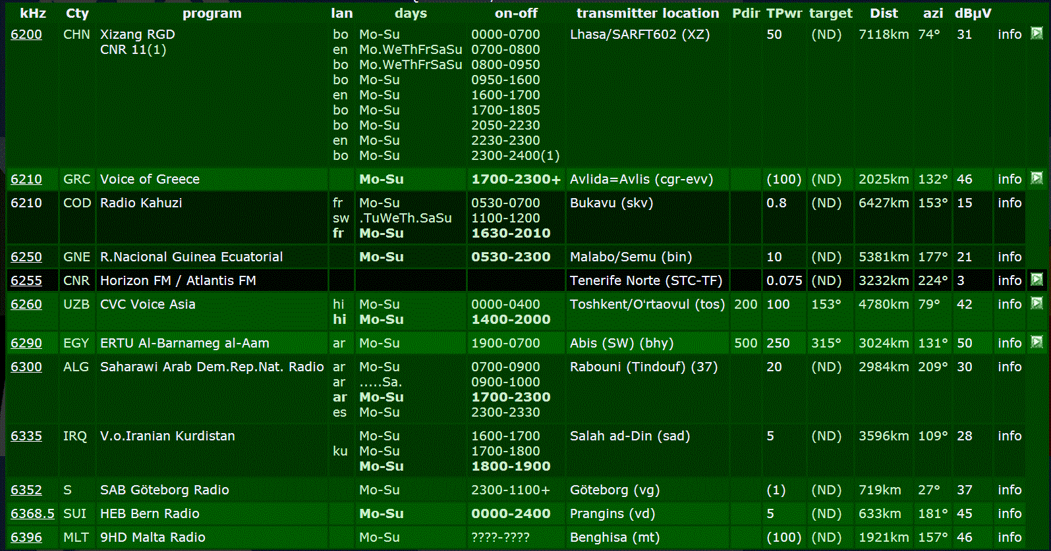Viewport: 1051px width, 551px height.
Task: Click the dBµV column header
Action: pyautogui.click(x=973, y=13)
